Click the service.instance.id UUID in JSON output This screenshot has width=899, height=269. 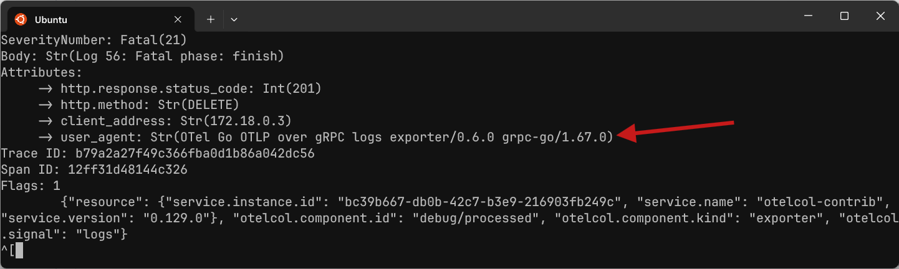tap(481, 202)
